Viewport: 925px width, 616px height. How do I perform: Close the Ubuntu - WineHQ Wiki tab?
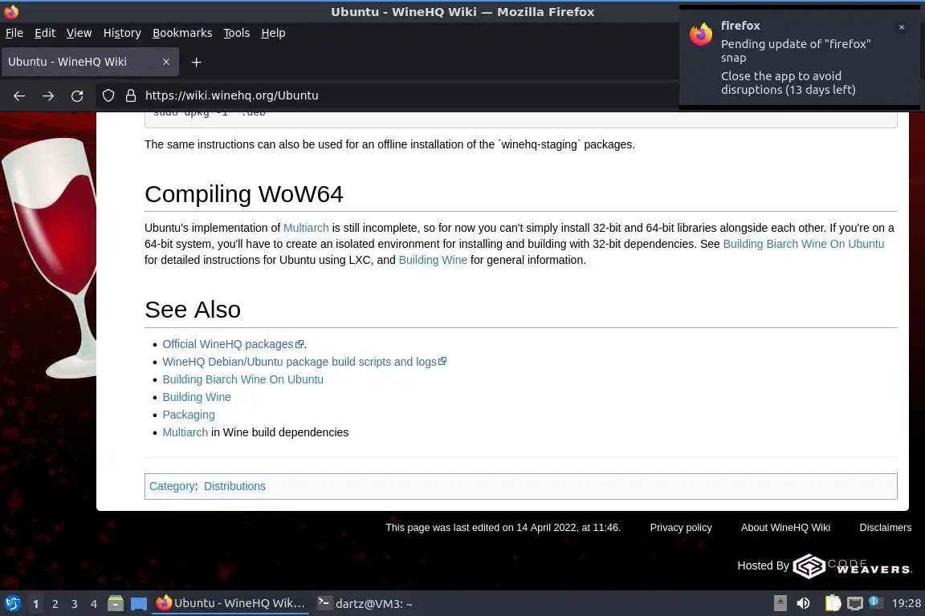click(166, 62)
